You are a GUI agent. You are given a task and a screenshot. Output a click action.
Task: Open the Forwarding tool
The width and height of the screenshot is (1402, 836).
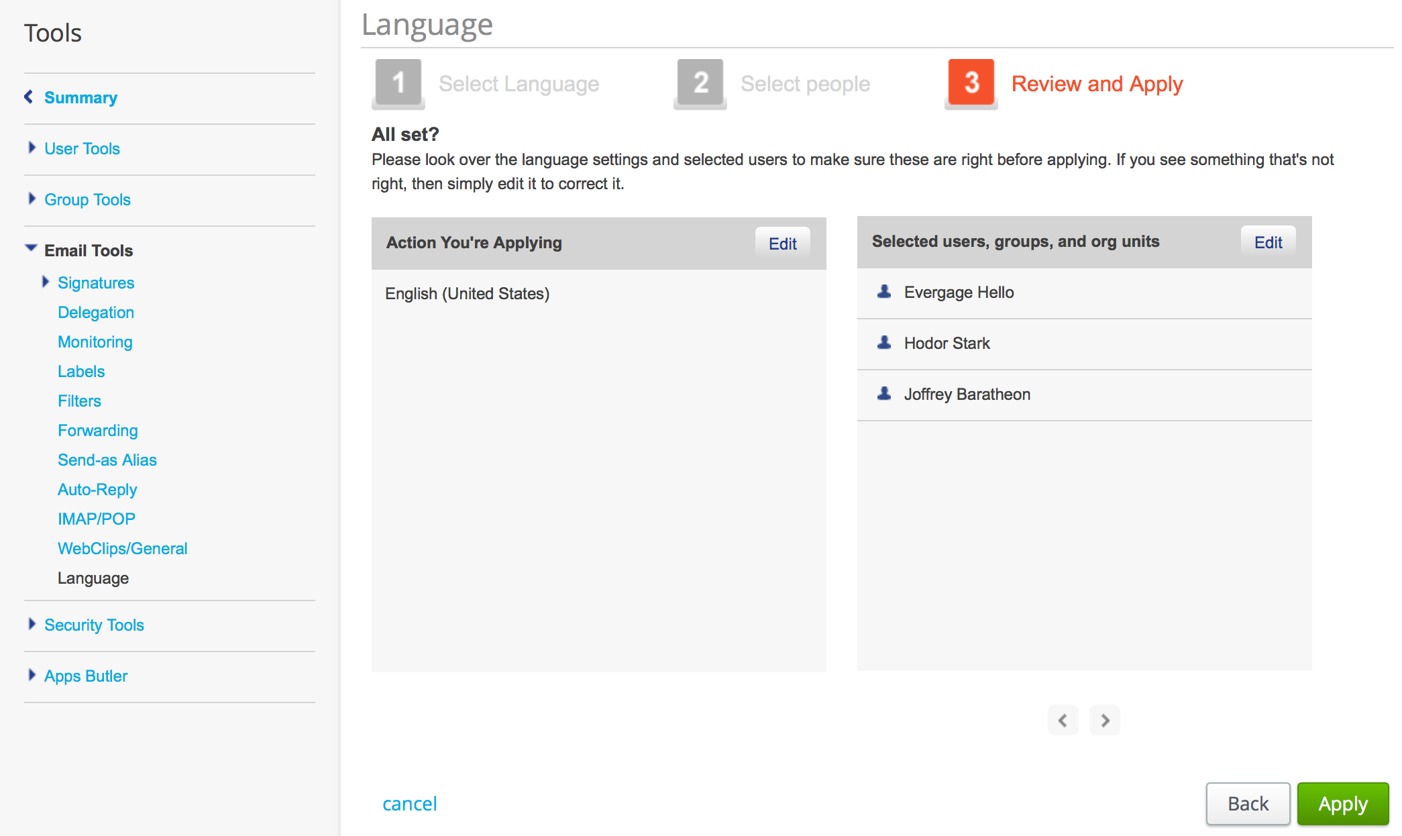[x=98, y=431]
